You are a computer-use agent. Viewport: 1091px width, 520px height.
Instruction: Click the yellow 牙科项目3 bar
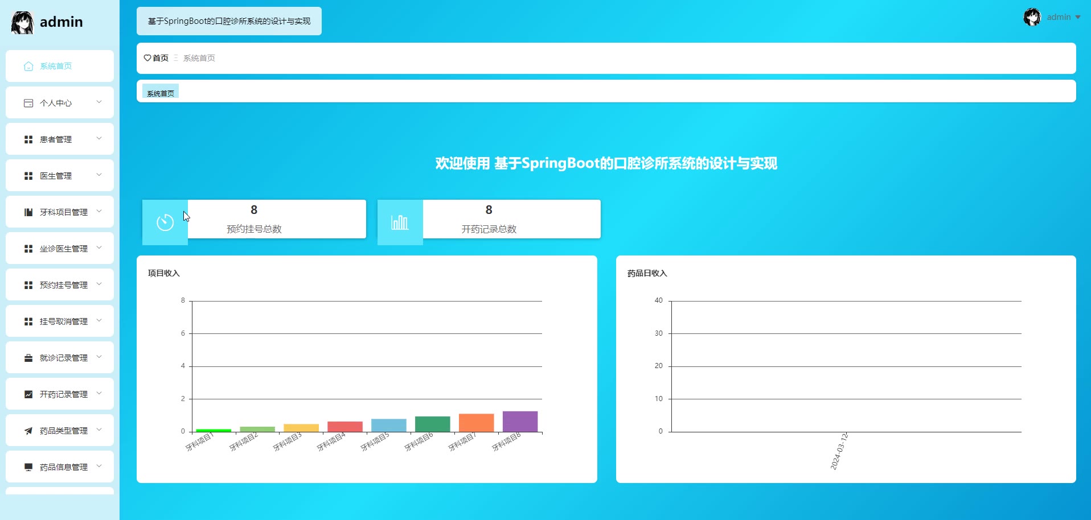(x=301, y=428)
